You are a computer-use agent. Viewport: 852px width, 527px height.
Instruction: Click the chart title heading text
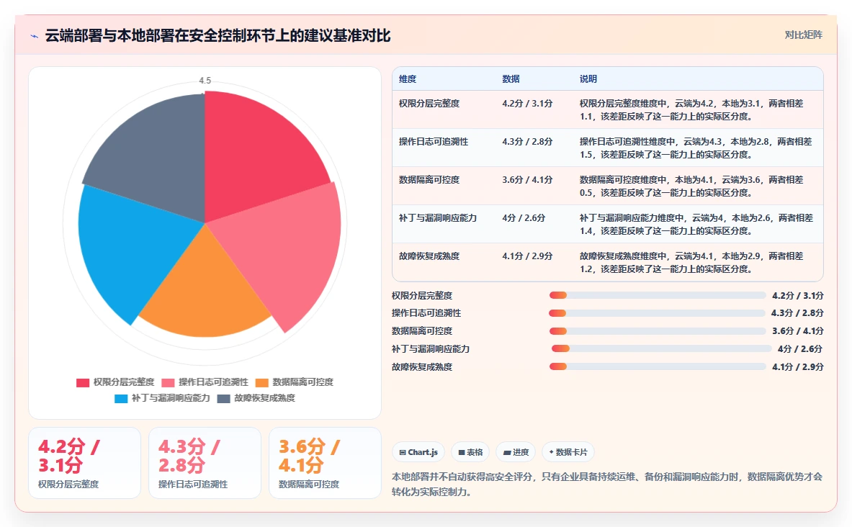point(218,36)
